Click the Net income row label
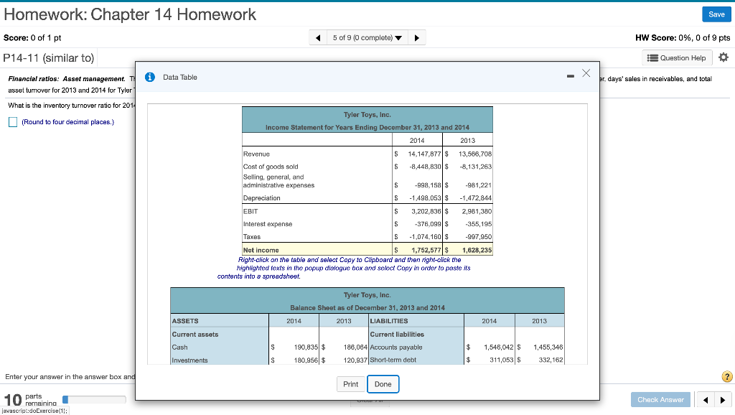 (261, 251)
